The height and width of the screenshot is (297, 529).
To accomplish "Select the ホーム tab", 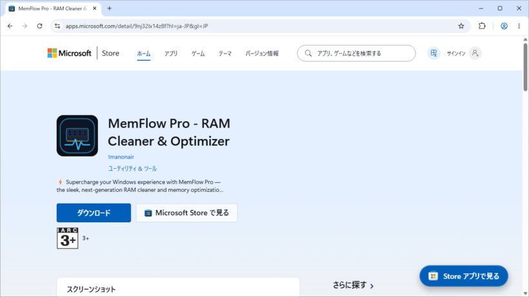I will [x=144, y=53].
